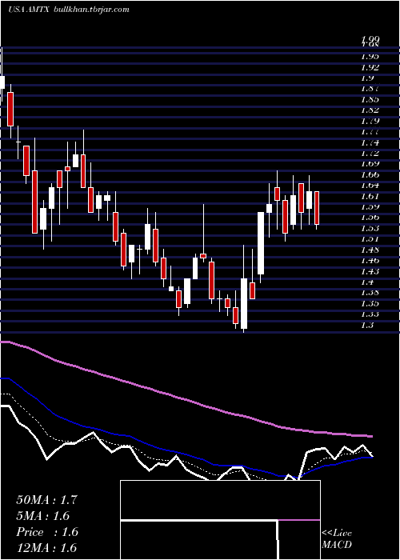Click the 1.35 price axis label

(370, 303)
